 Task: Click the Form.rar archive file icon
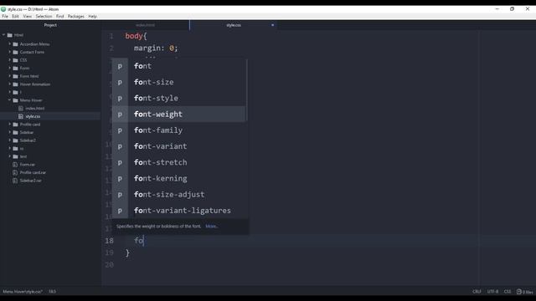[x=15, y=165]
